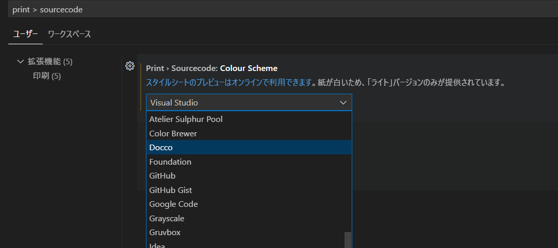The image size is (558, 248).
Task: Click the dropdown arrow of Colour Scheme
Action: tap(343, 103)
